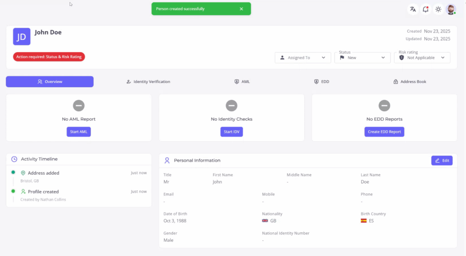Dismiss the success notification with X
The height and width of the screenshot is (256, 466).
pyautogui.click(x=241, y=9)
